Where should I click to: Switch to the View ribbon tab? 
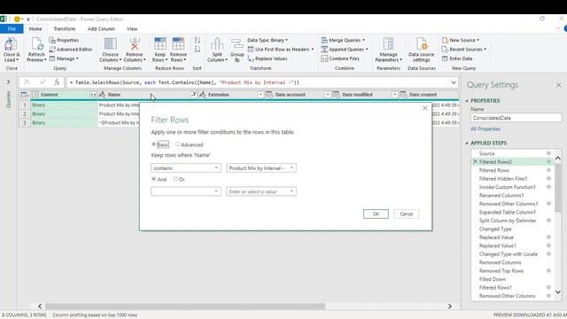pyautogui.click(x=132, y=29)
